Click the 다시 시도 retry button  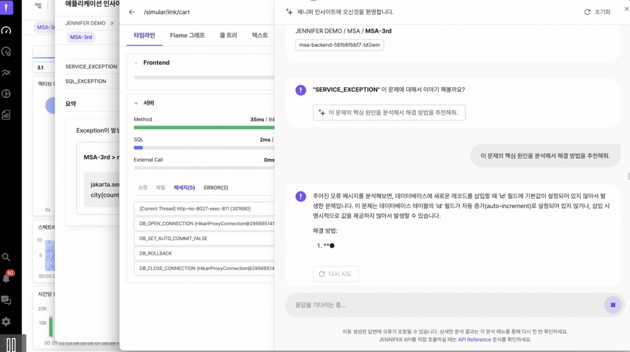(336, 274)
